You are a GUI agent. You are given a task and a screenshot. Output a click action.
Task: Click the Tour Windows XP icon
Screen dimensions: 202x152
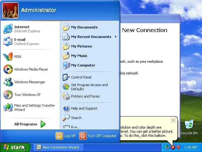[x=8, y=95]
